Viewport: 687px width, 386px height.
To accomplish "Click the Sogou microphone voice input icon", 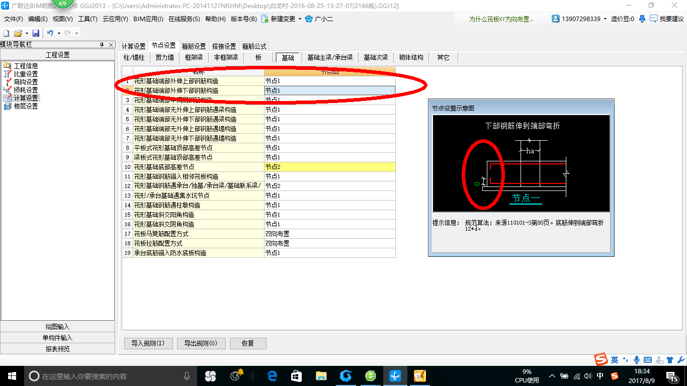I will coord(637,360).
